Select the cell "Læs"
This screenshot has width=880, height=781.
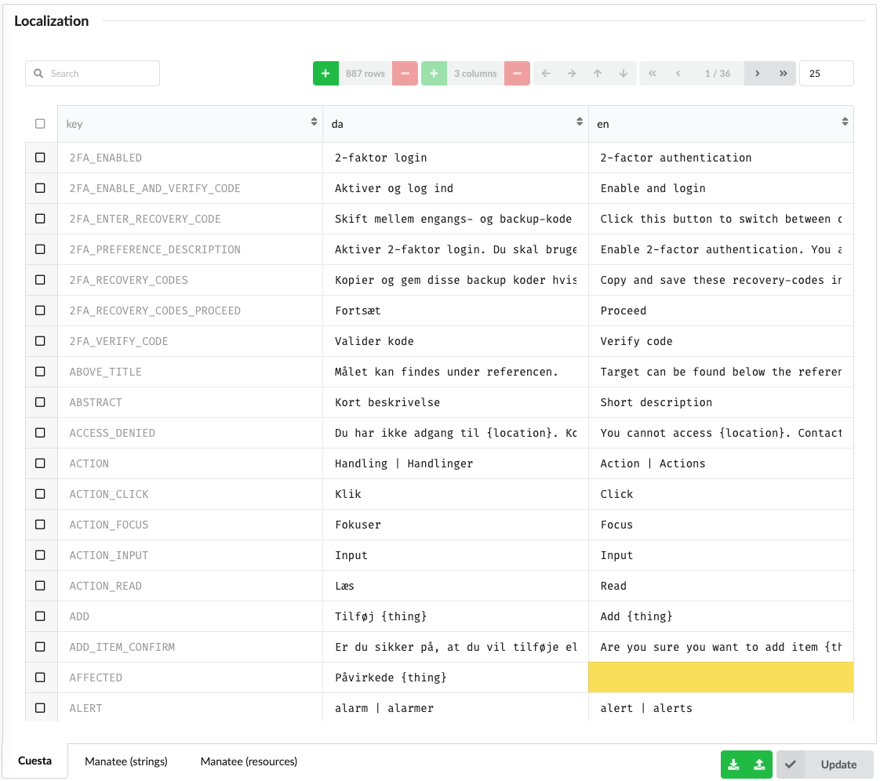456,586
